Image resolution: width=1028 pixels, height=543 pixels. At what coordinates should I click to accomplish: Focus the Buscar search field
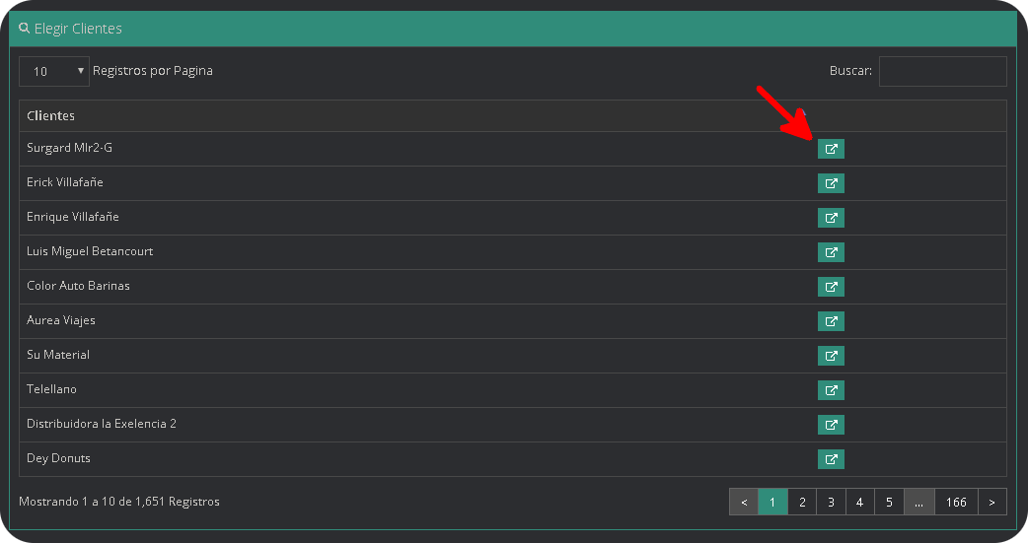(x=942, y=71)
